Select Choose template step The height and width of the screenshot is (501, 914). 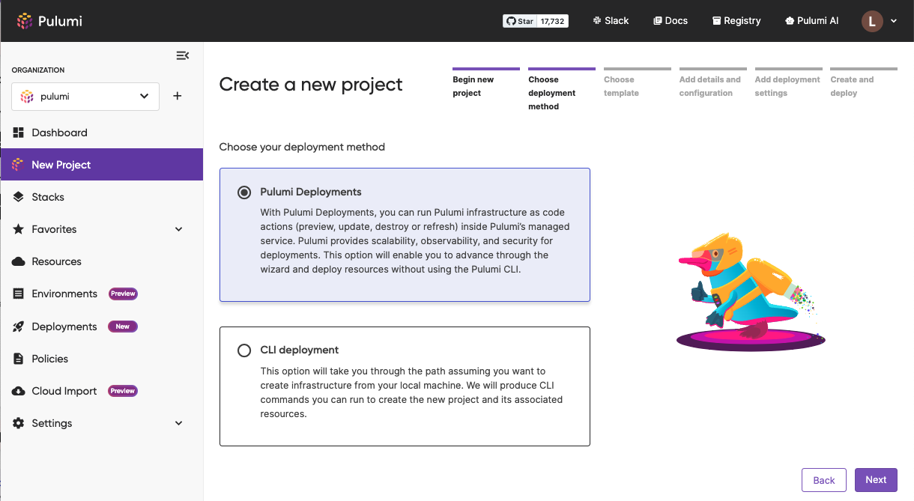(638, 84)
